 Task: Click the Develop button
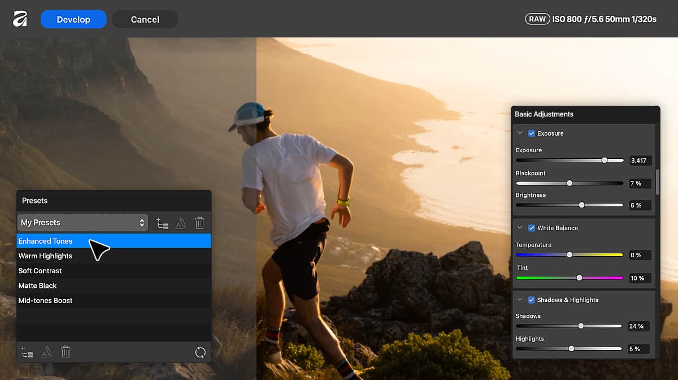(73, 19)
